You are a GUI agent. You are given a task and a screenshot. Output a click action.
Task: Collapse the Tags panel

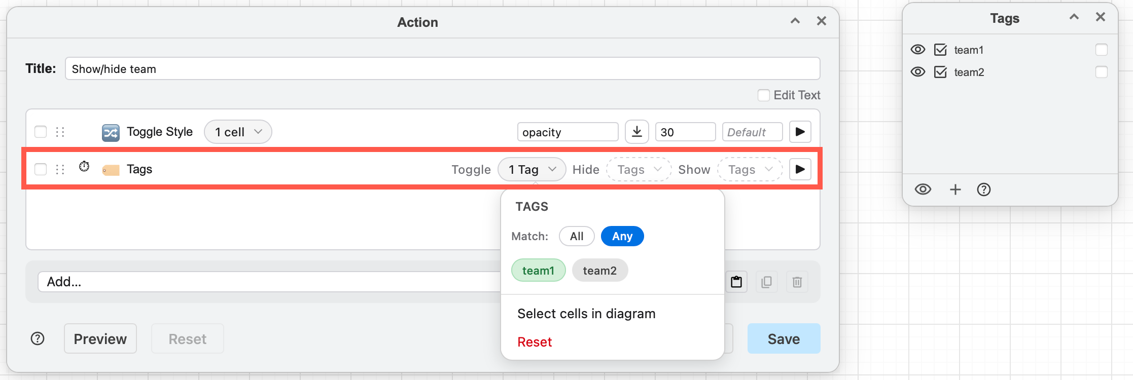coord(1074,17)
